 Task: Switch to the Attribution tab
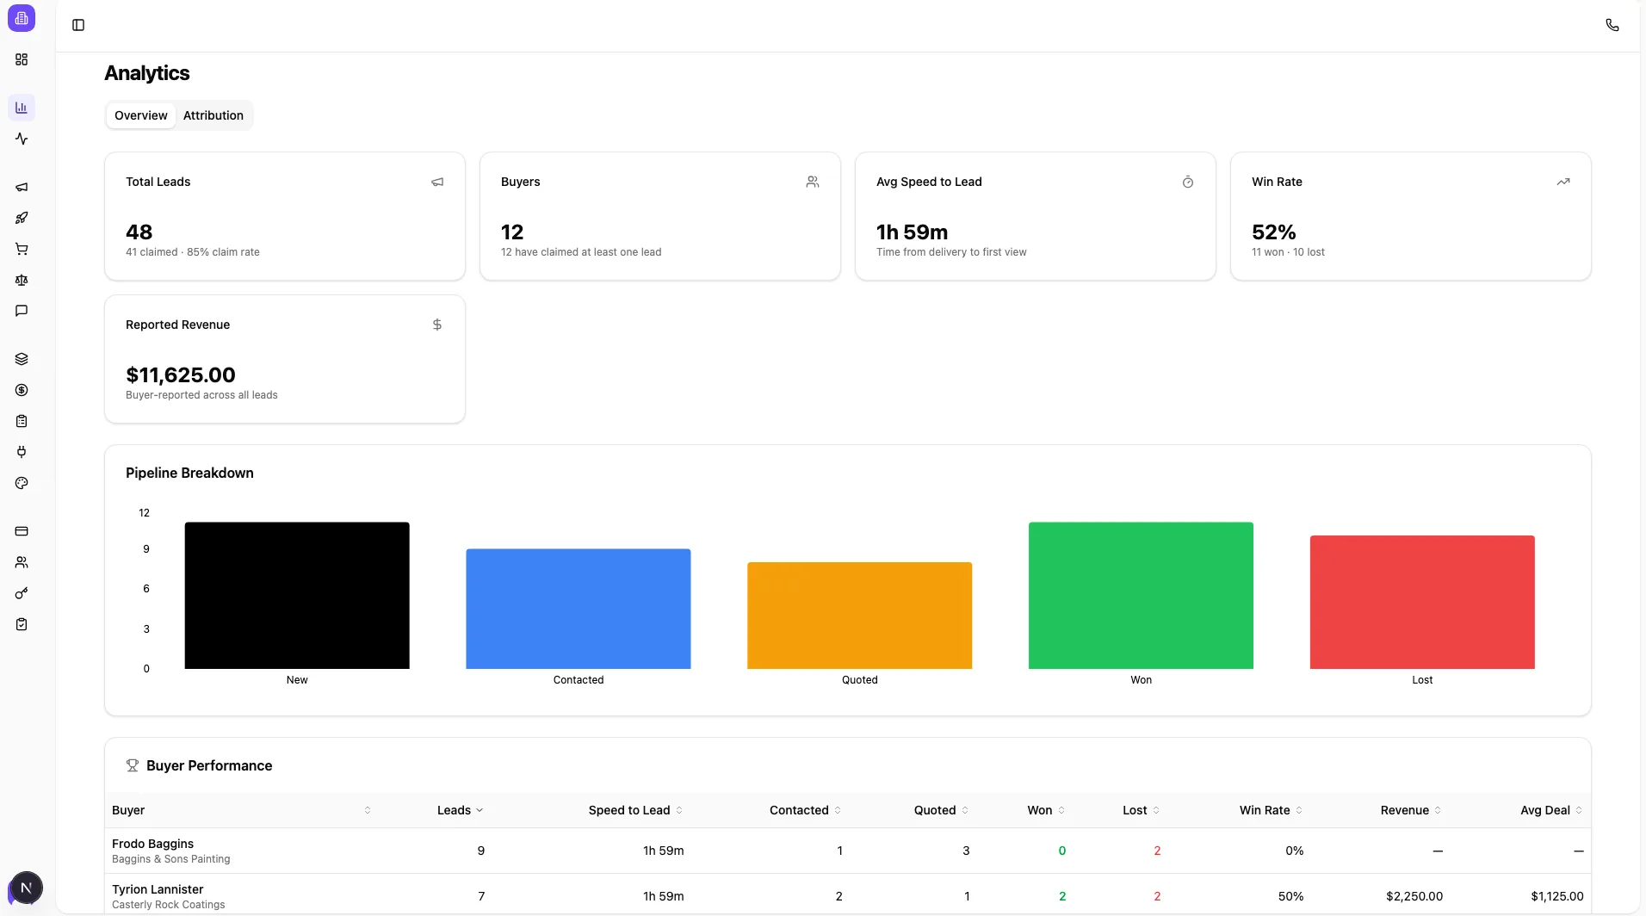coord(213,115)
